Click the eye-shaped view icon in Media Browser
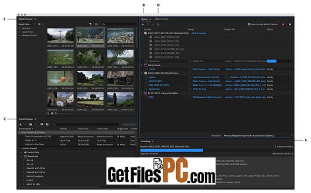This screenshot has width=311, height=193. click(x=96, y=24)
